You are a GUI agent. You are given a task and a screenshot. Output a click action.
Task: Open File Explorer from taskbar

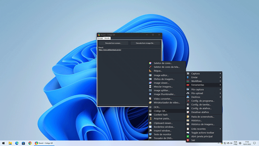pyautogui.click(x=10, y=143)
